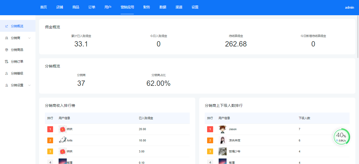Screen dimensions: 359x164
Task: Click the 40% network speed floating widget
Action: 341,137
